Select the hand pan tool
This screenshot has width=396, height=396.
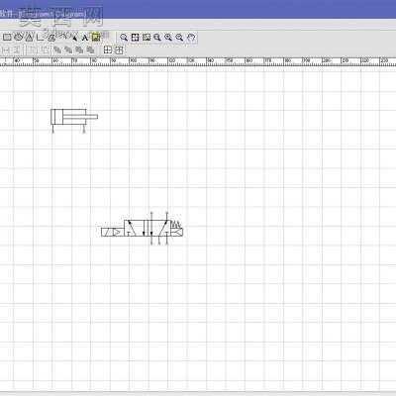pos(191,38)
